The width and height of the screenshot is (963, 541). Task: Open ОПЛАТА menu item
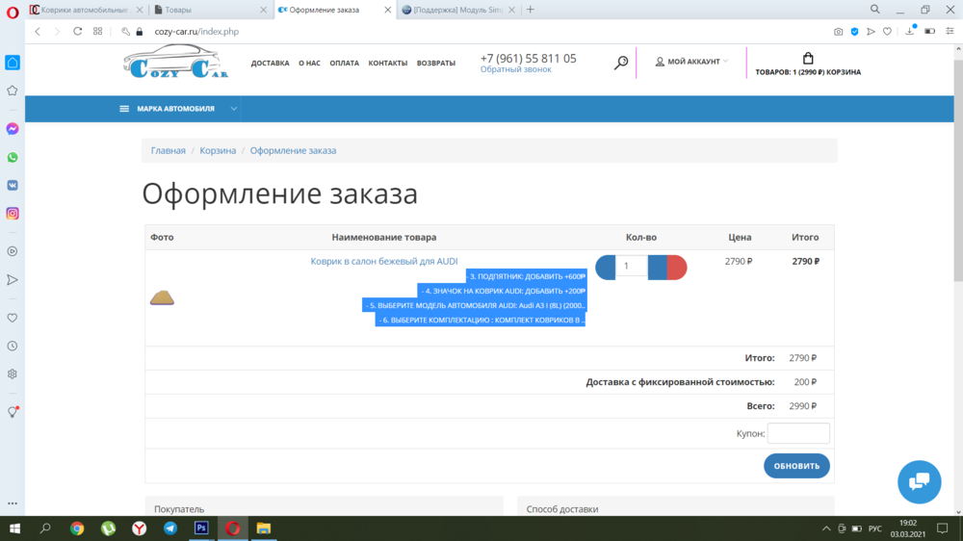[x=345, y=64]
